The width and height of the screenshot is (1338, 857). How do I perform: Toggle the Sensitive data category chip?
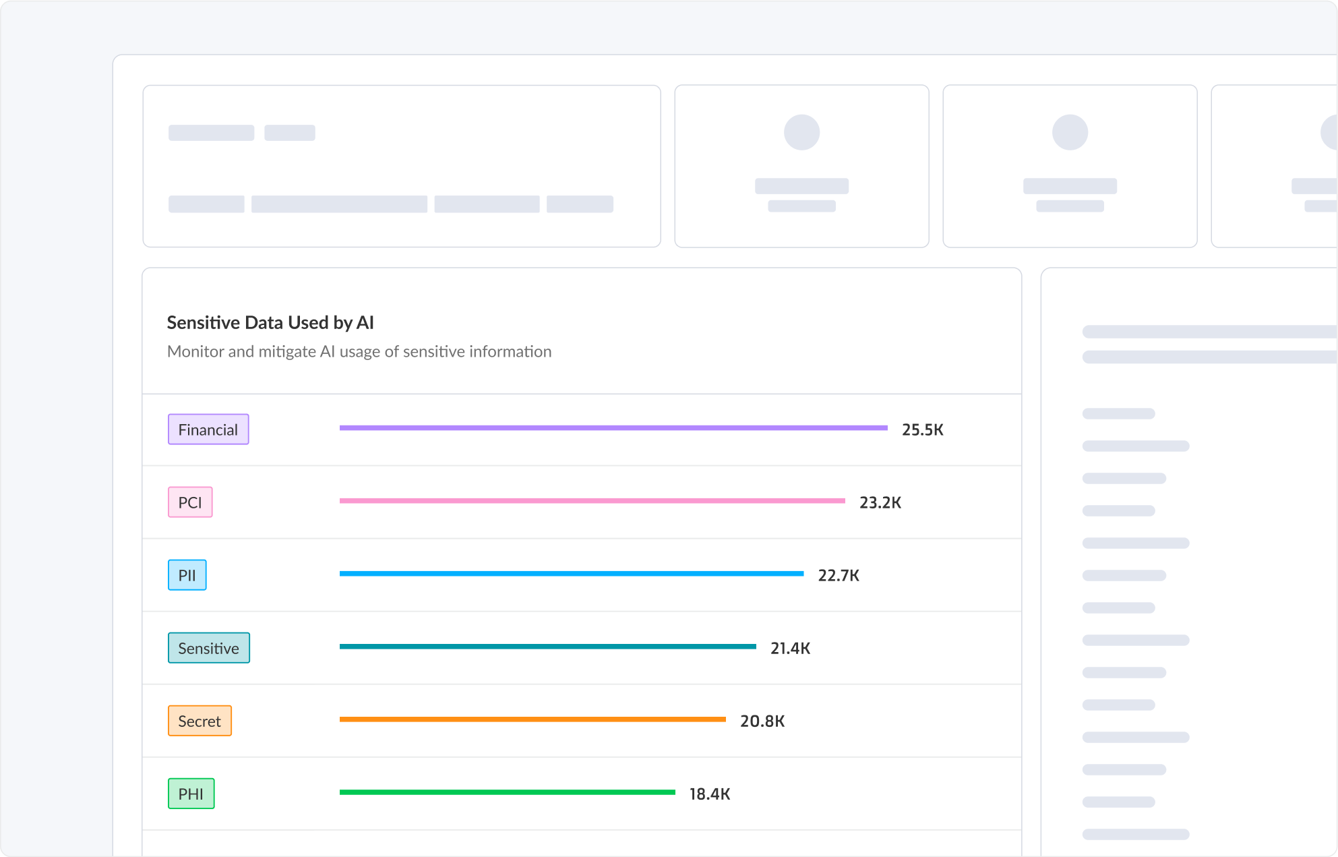(208, 648)
